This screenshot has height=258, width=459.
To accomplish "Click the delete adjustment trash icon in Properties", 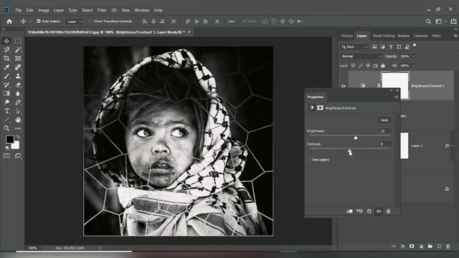I will tap(388, 211).
